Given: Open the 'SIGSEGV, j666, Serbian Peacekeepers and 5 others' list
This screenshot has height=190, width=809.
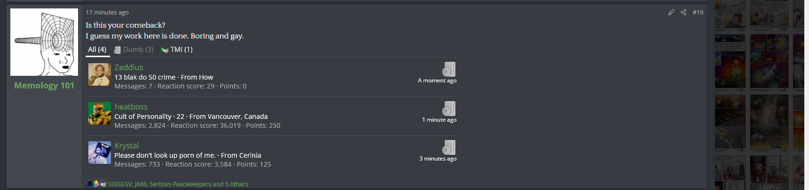Looking at the screenshot, I should tap(178, 184).
